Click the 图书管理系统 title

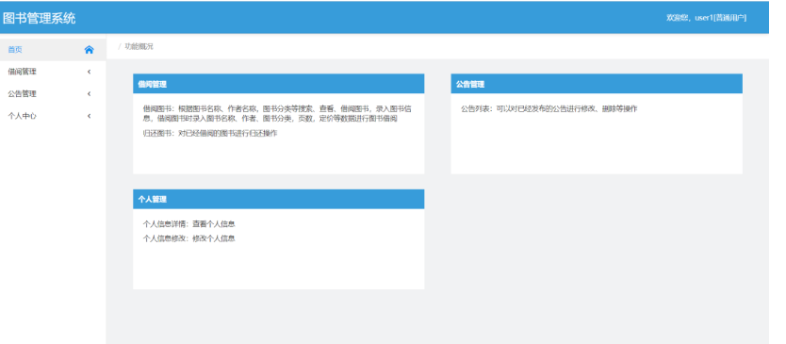coord(39,19)
